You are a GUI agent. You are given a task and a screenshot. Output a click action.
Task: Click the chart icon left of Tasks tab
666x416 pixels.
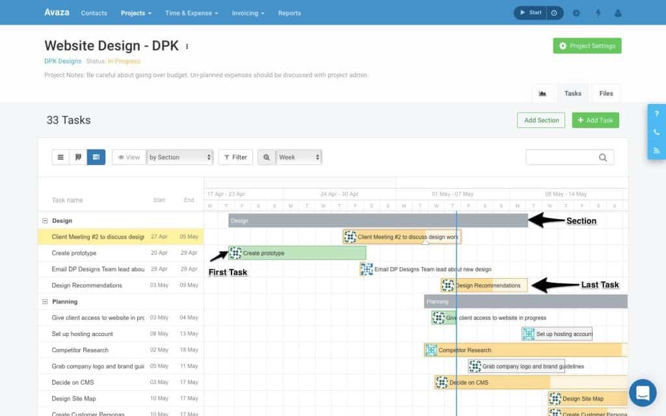point(543,93)
